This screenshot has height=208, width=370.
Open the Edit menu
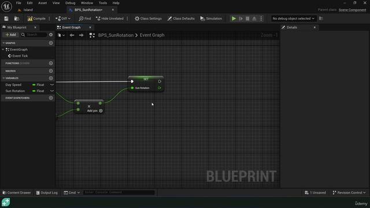(29, 3)
